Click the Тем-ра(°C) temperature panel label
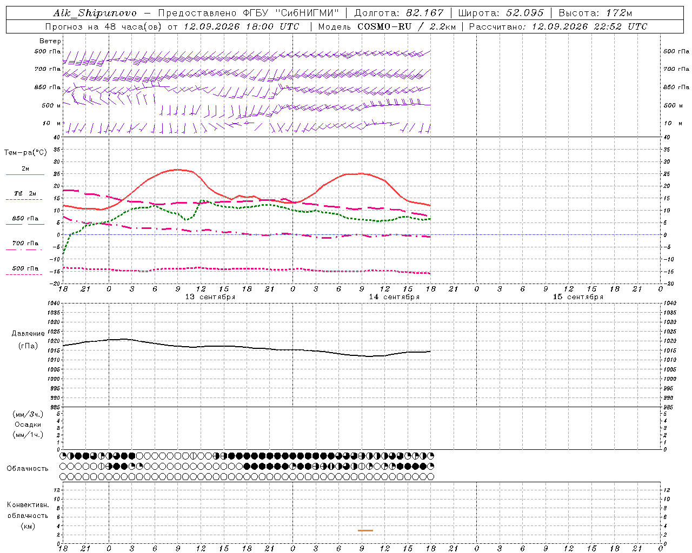The height and width of the screenshot is (553, 692). tap(25, 153)
